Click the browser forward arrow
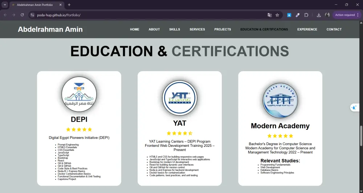The height and width of the screenshot is (193, 363). click(x=14, y=15)
